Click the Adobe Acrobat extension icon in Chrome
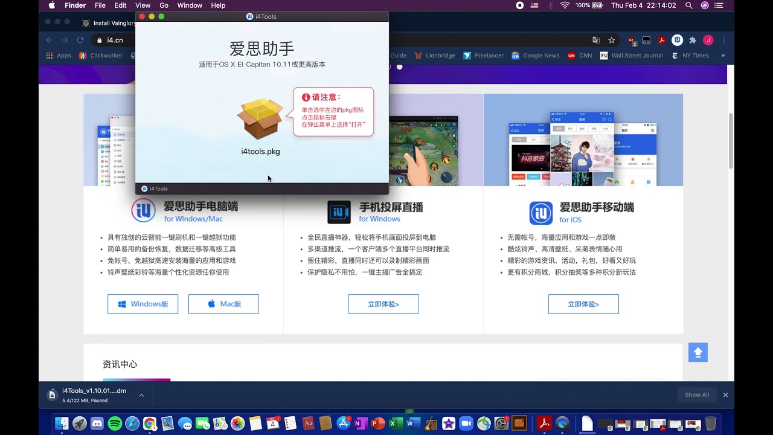The height and width of the screenshot is (435, 773). (x=662, y=40)
